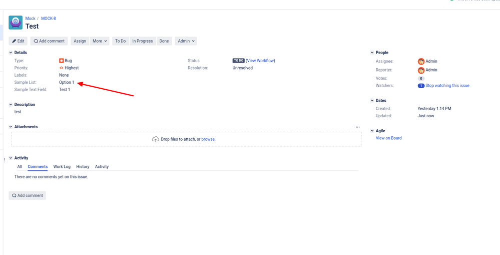Open the More dropdown menu
The height and width of the screenshot is (255, 500).
pos(100,41)
